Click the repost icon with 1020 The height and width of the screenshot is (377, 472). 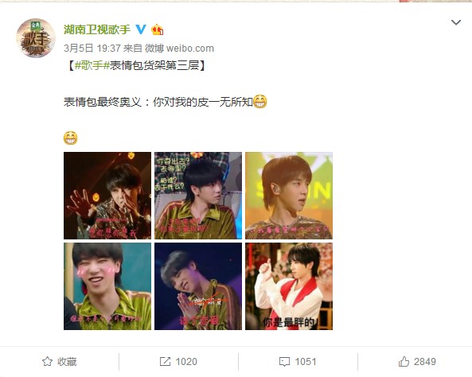click(x=165, y=361)
